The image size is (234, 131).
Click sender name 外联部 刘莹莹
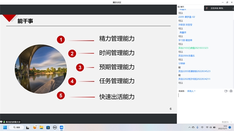tap(185, 25)
